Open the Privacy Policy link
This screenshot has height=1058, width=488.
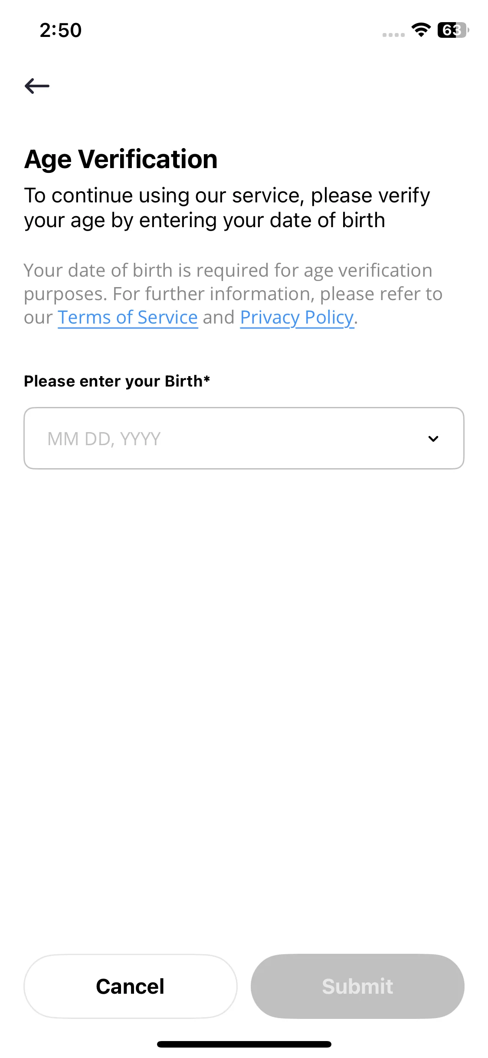coord(297,317)
